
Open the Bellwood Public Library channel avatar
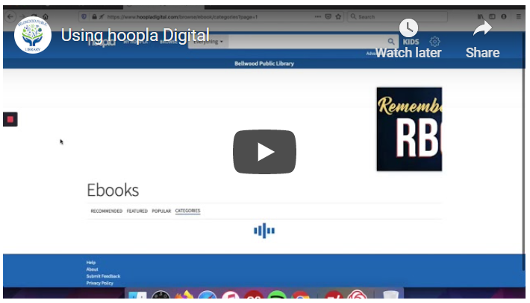tap(33, 35)
